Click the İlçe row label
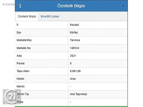This screenshot has height=107, width=143. tap(19, 32)
